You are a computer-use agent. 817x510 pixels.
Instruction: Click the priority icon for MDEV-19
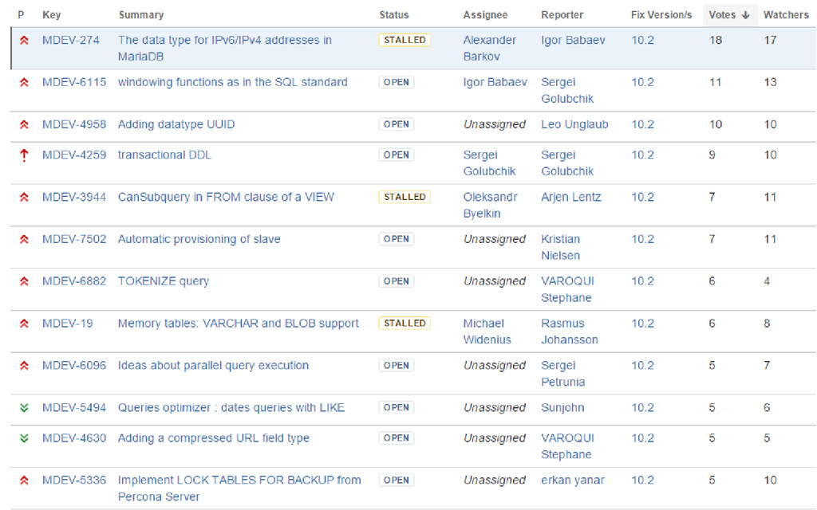pyautogui.click(x=24, y=324)
